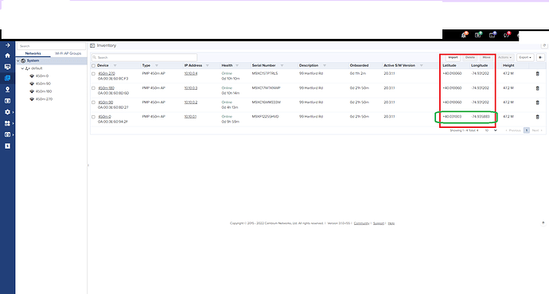This screenshot has width=549, height=294.
Task: Click the Previous pagination button
Action: click(513, 130)
